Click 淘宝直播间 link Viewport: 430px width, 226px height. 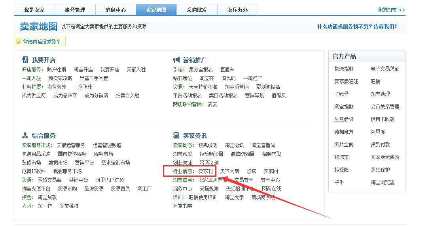pyautogui.click(x=263, y=146)
